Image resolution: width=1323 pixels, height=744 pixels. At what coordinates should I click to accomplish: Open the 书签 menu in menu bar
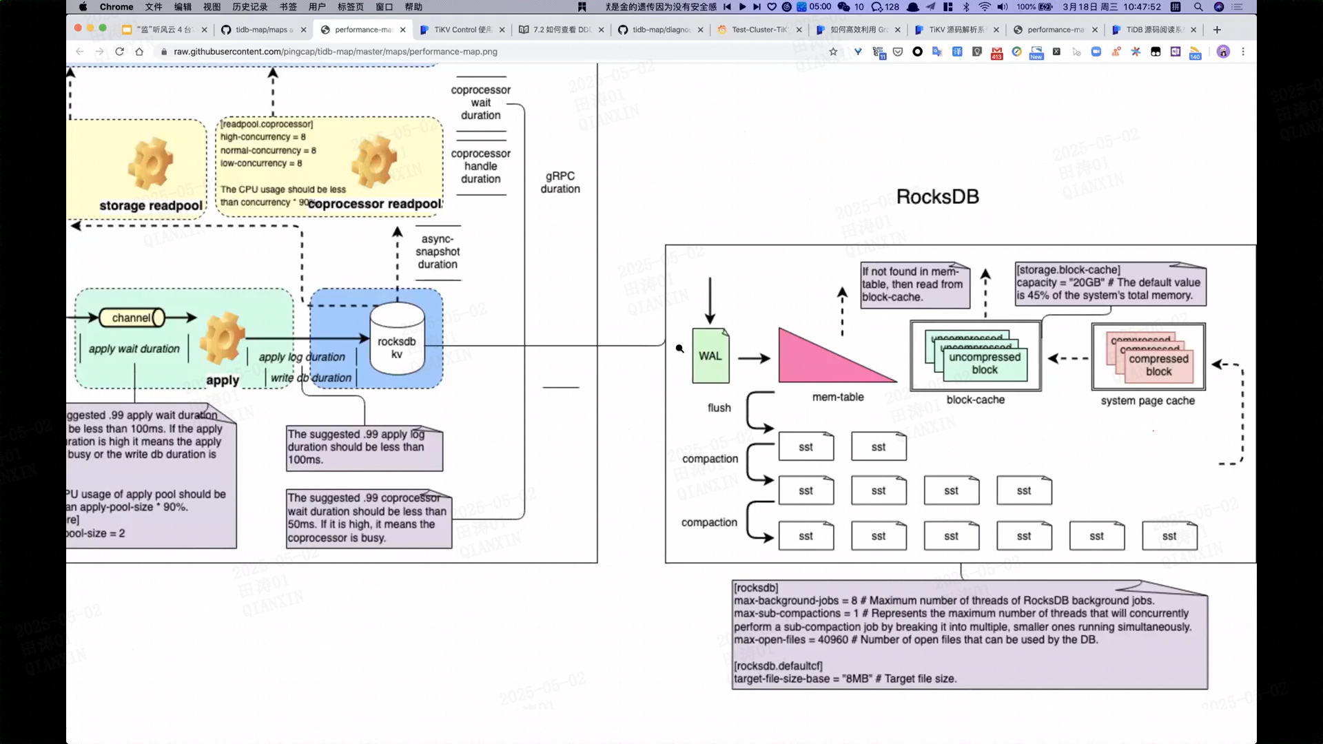pyautogui.click(x=288, y=7)
